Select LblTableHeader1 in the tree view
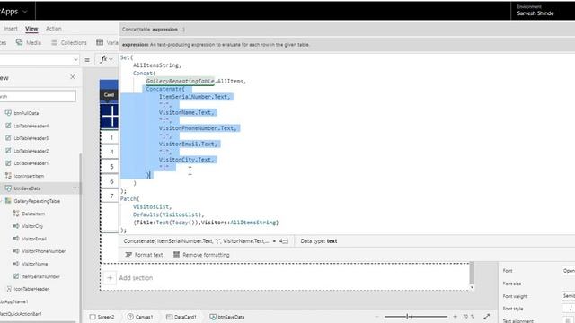 (31, 163)
